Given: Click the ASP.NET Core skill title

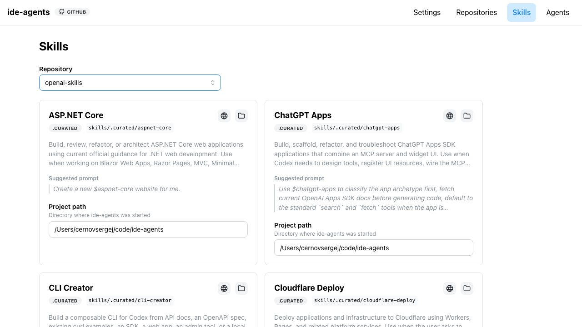Looking at the screenshot, I should (76, 115).
